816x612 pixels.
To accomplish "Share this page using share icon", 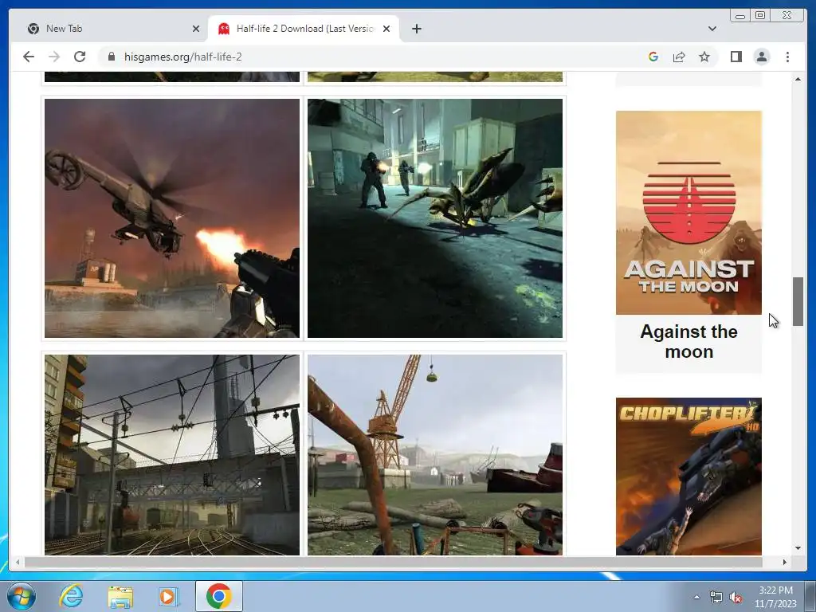I will coord(679,57).
